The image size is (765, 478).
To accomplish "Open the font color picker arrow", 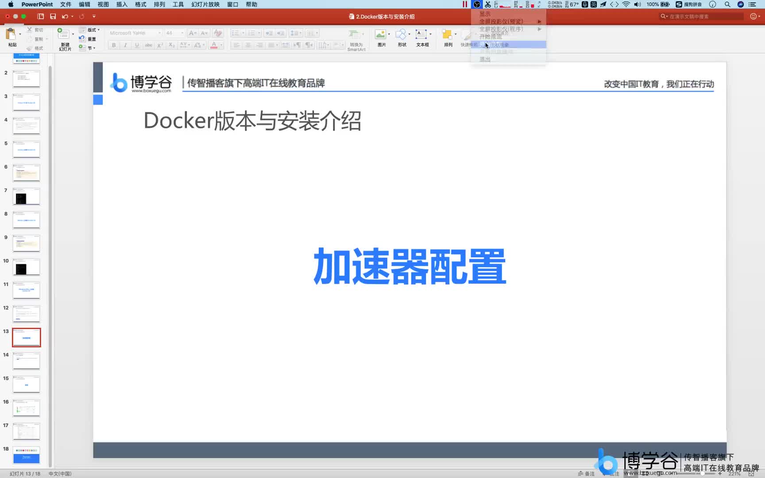I will [x=221, y=45].
